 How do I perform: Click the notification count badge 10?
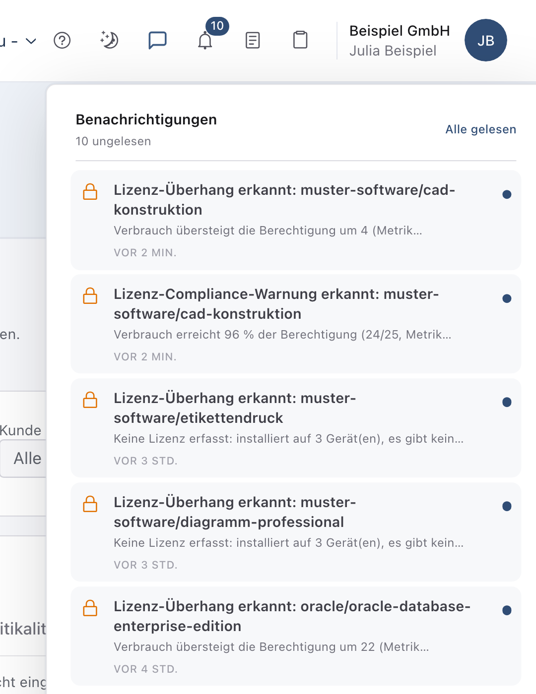(217, 26)
